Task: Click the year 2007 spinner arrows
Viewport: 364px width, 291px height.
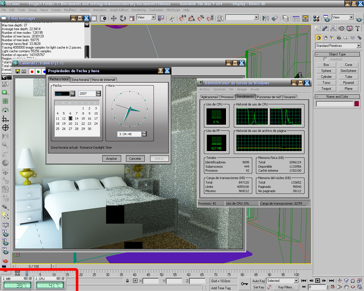Action: pos(98,93)
